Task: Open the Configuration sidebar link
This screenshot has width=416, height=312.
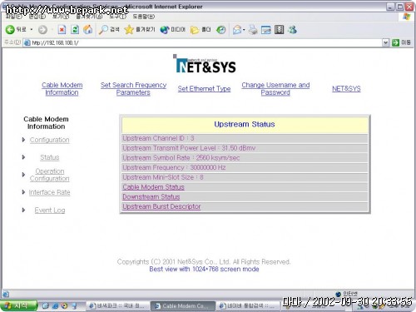Action: pyautogui.click(x=49, y=140)
